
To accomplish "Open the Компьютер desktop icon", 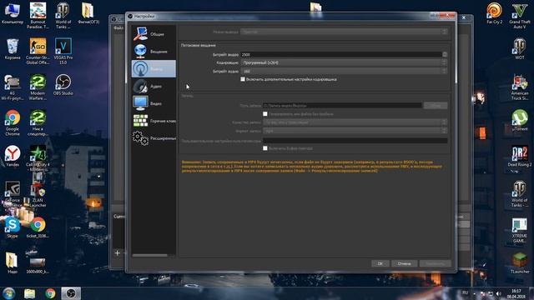I will pyautogui.click(x=13, y=13).
